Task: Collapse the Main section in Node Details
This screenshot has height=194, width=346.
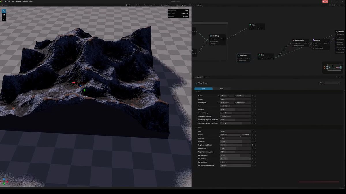Action: pyautogui.click(x=196, y=92)
